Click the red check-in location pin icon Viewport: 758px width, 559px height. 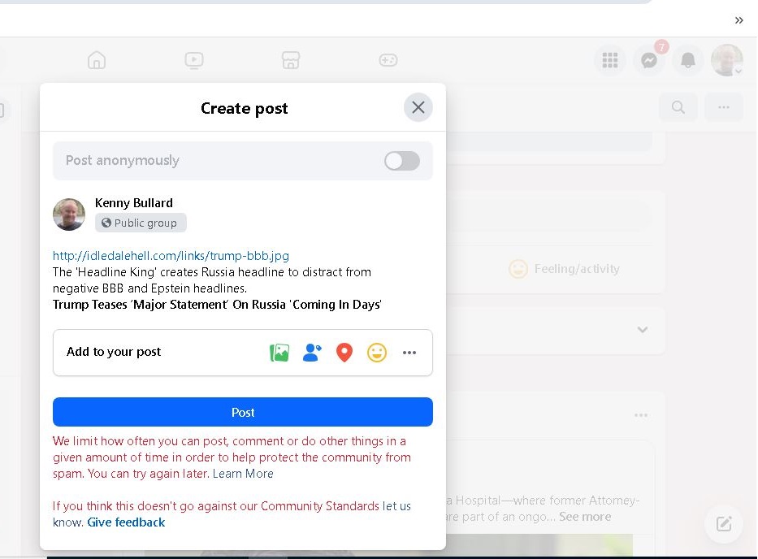[344, 353]
